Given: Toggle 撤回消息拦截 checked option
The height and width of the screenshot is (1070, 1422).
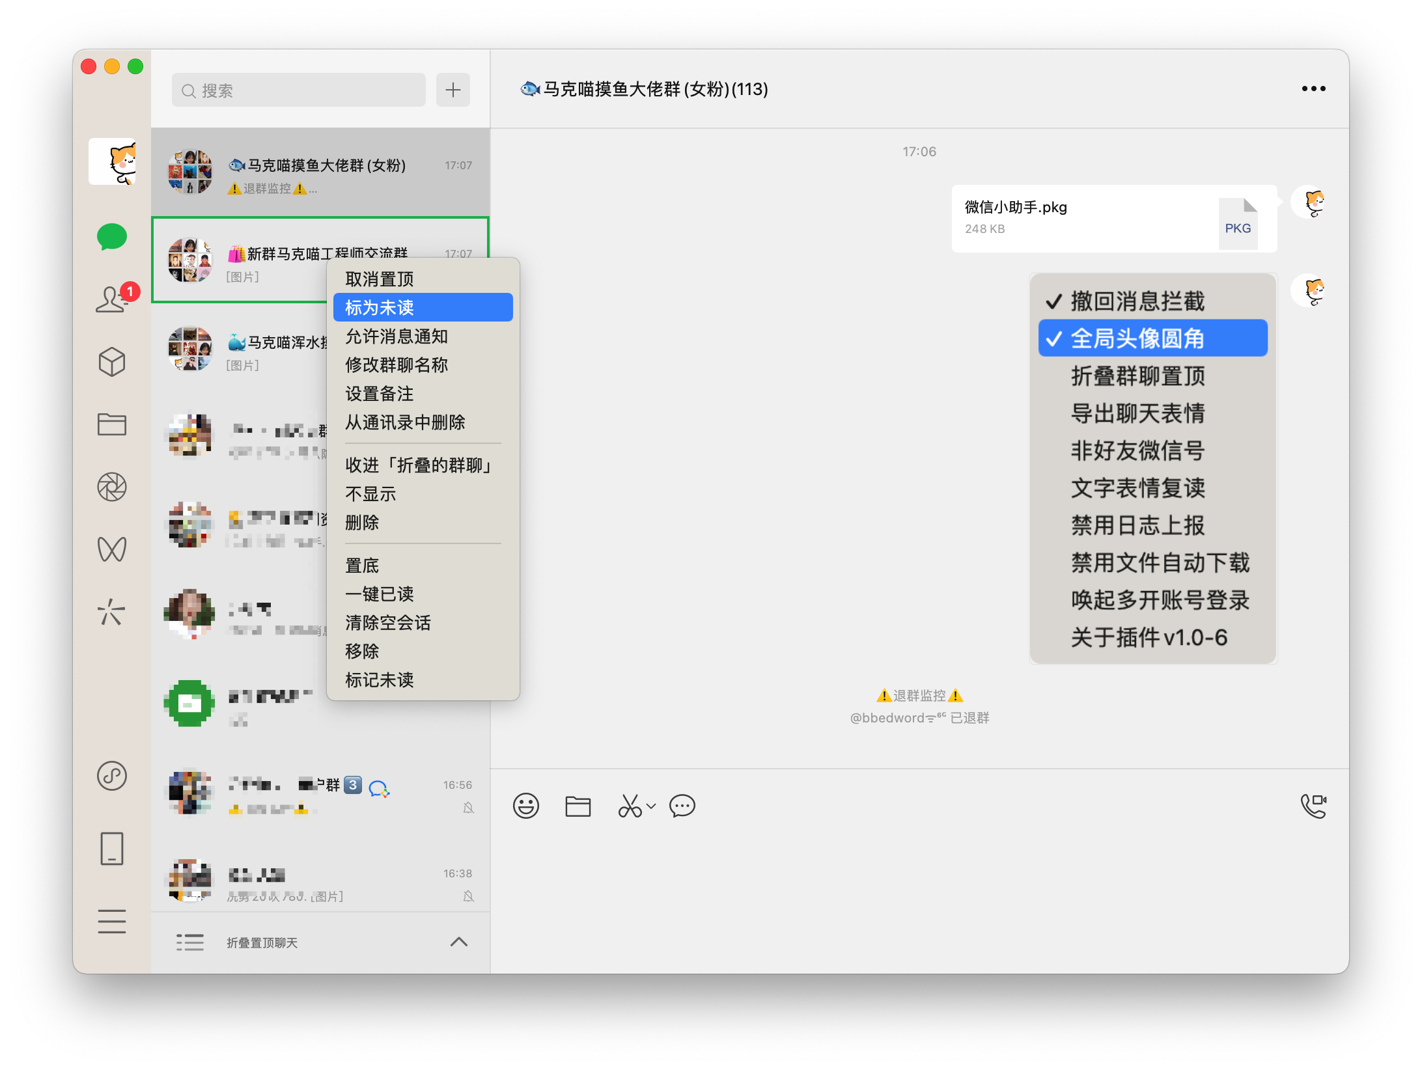Looking at the screenshot, I should (1137, 301).
